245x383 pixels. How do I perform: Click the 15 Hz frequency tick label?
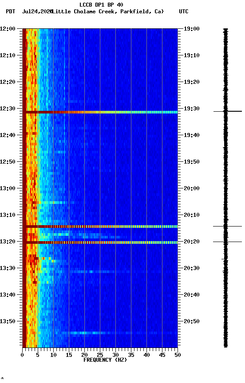pos(69,355)
